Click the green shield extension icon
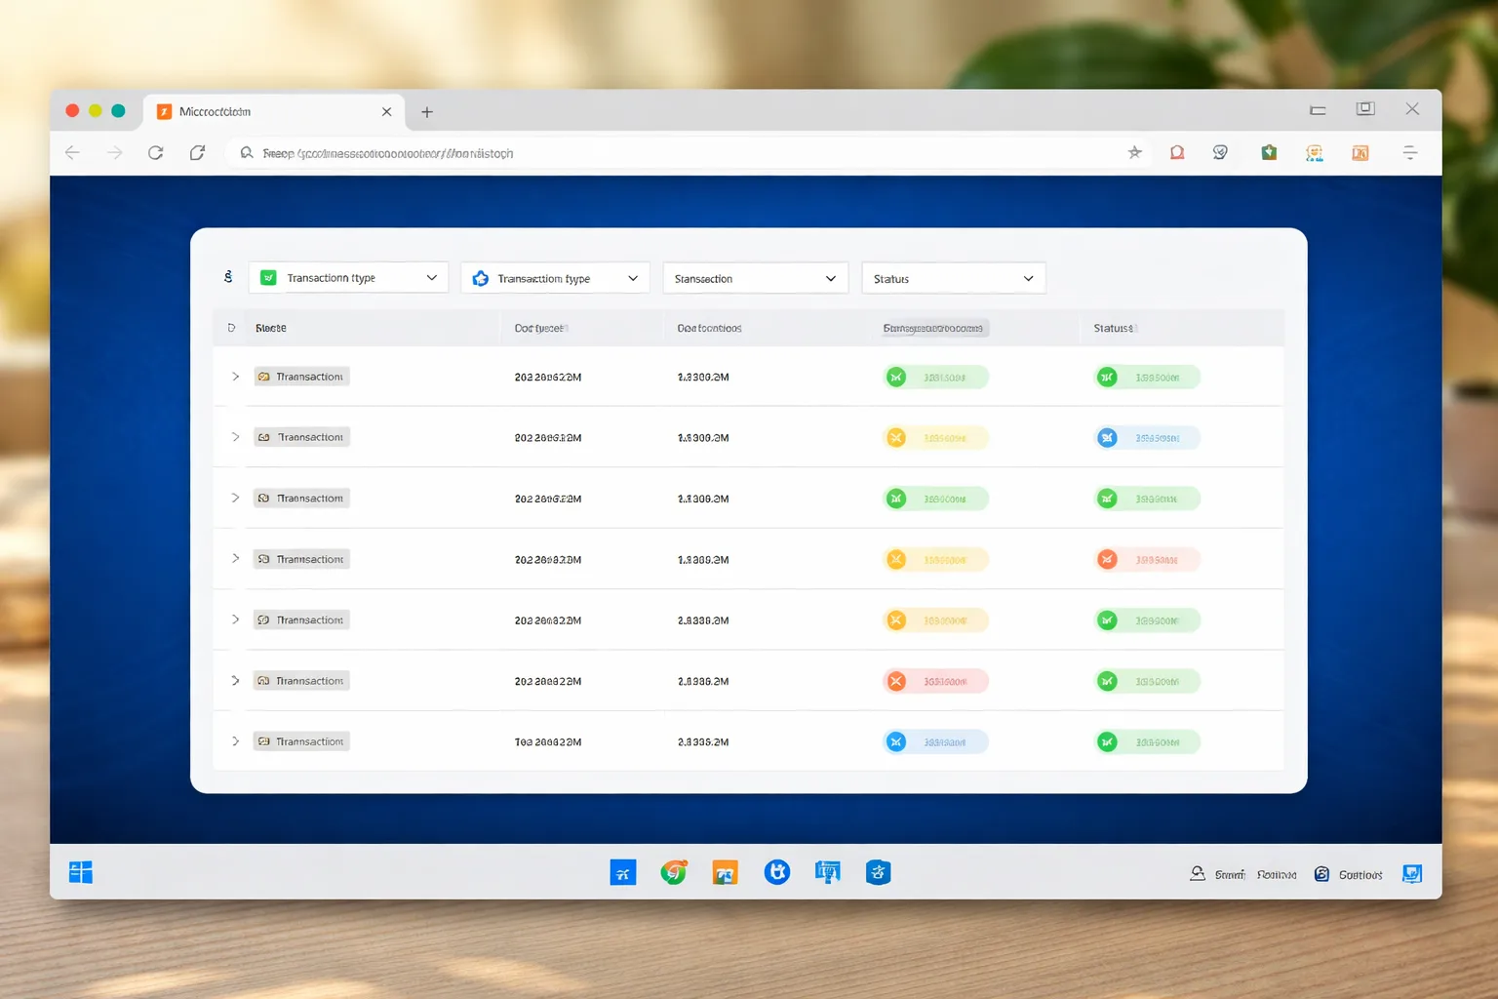 point(1269,152)
